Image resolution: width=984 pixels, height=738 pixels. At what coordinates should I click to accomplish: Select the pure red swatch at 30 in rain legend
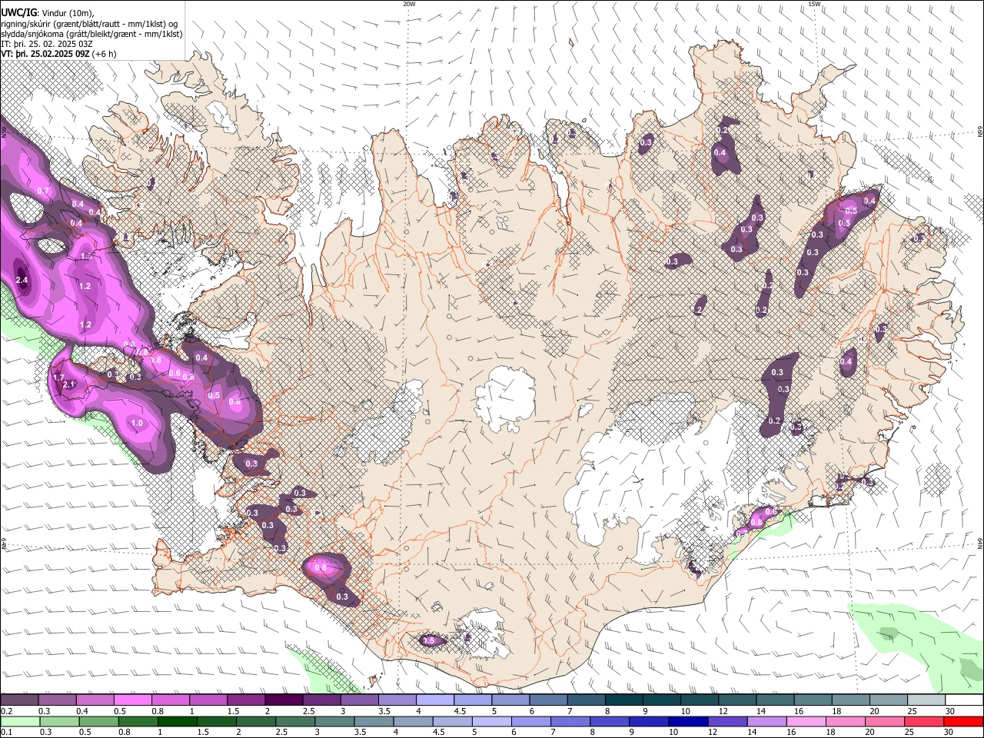click(962, 722)
